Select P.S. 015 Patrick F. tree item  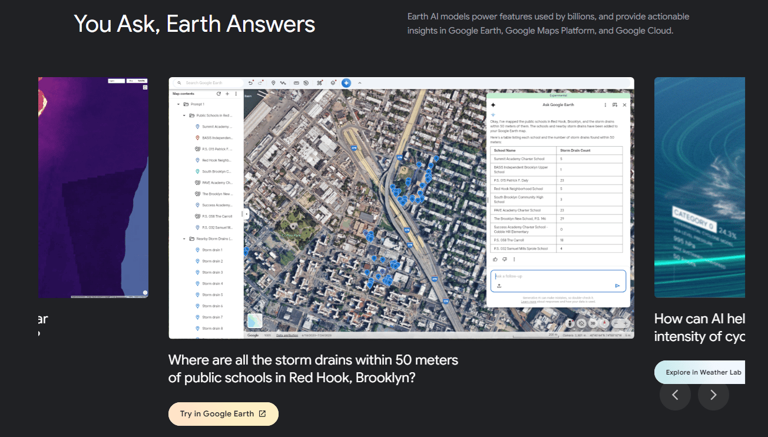[214, 149]
